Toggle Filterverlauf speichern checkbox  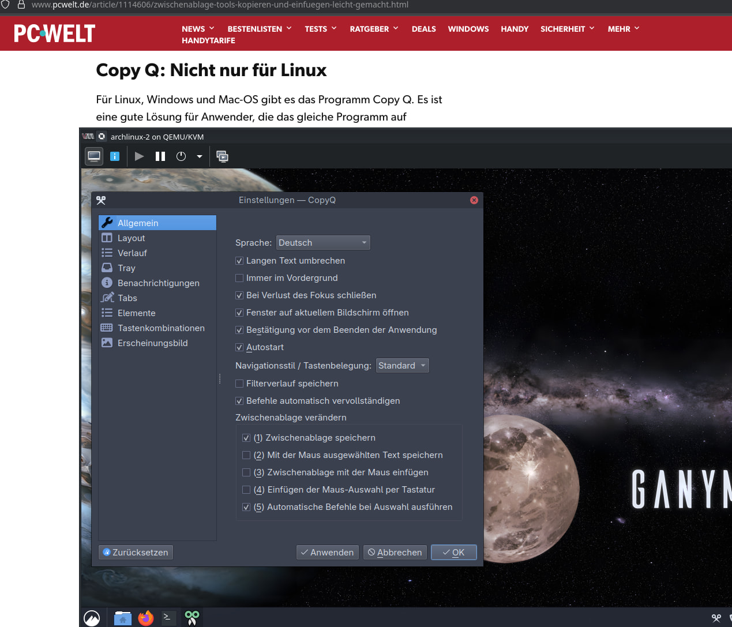pyautogui.click(x=239, y=384)
